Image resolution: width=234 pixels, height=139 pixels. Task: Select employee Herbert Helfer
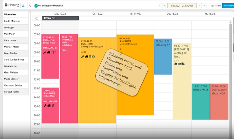pyautogui.click(x=16, y=92)
